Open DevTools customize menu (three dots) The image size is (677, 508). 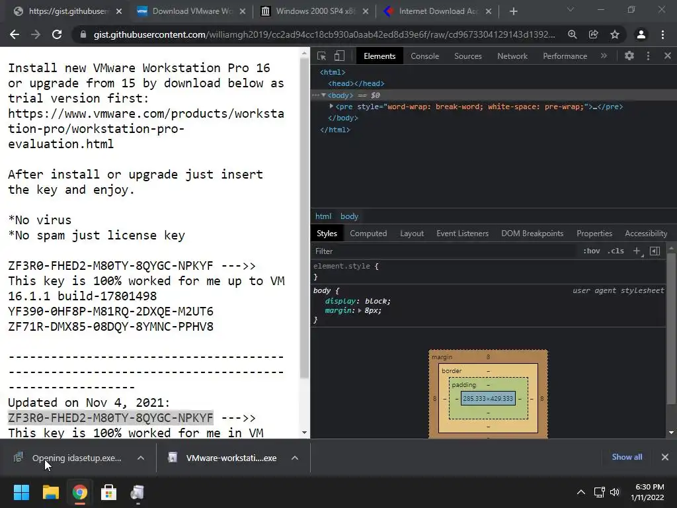tap(648, 56)
